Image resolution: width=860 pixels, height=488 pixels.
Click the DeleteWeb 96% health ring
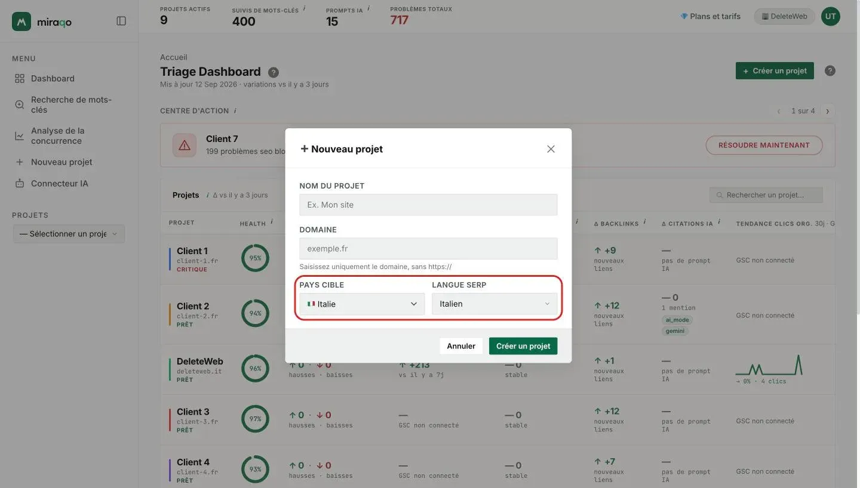click(x=255, y=369)
